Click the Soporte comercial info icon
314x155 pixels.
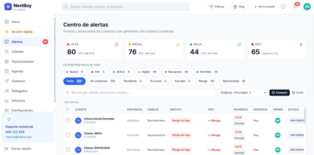pyautogui.click(x=9, y=119)
